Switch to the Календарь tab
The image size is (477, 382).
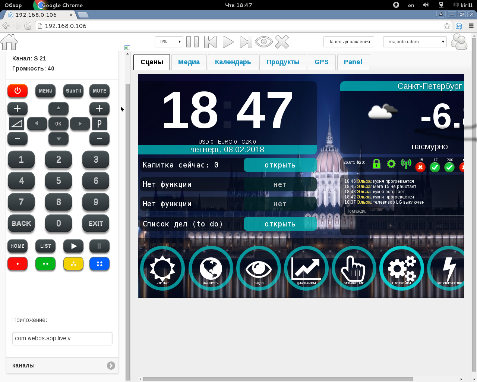[x=233, y=62]
